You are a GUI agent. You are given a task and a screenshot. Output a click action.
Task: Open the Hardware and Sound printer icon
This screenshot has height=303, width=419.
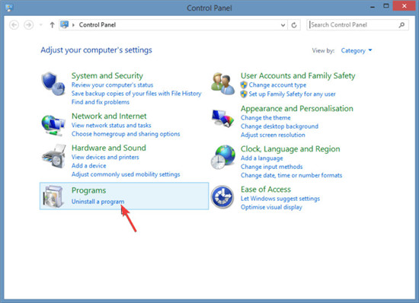(54, 156)
